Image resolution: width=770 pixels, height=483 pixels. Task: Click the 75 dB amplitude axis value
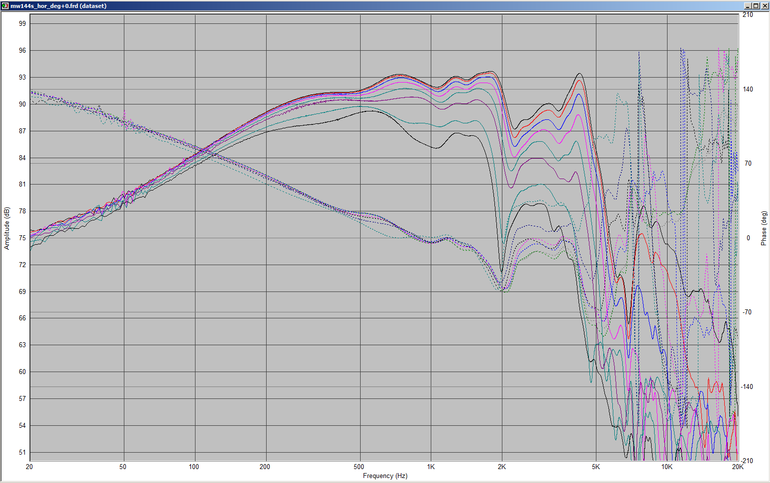[x=22, y=238]
